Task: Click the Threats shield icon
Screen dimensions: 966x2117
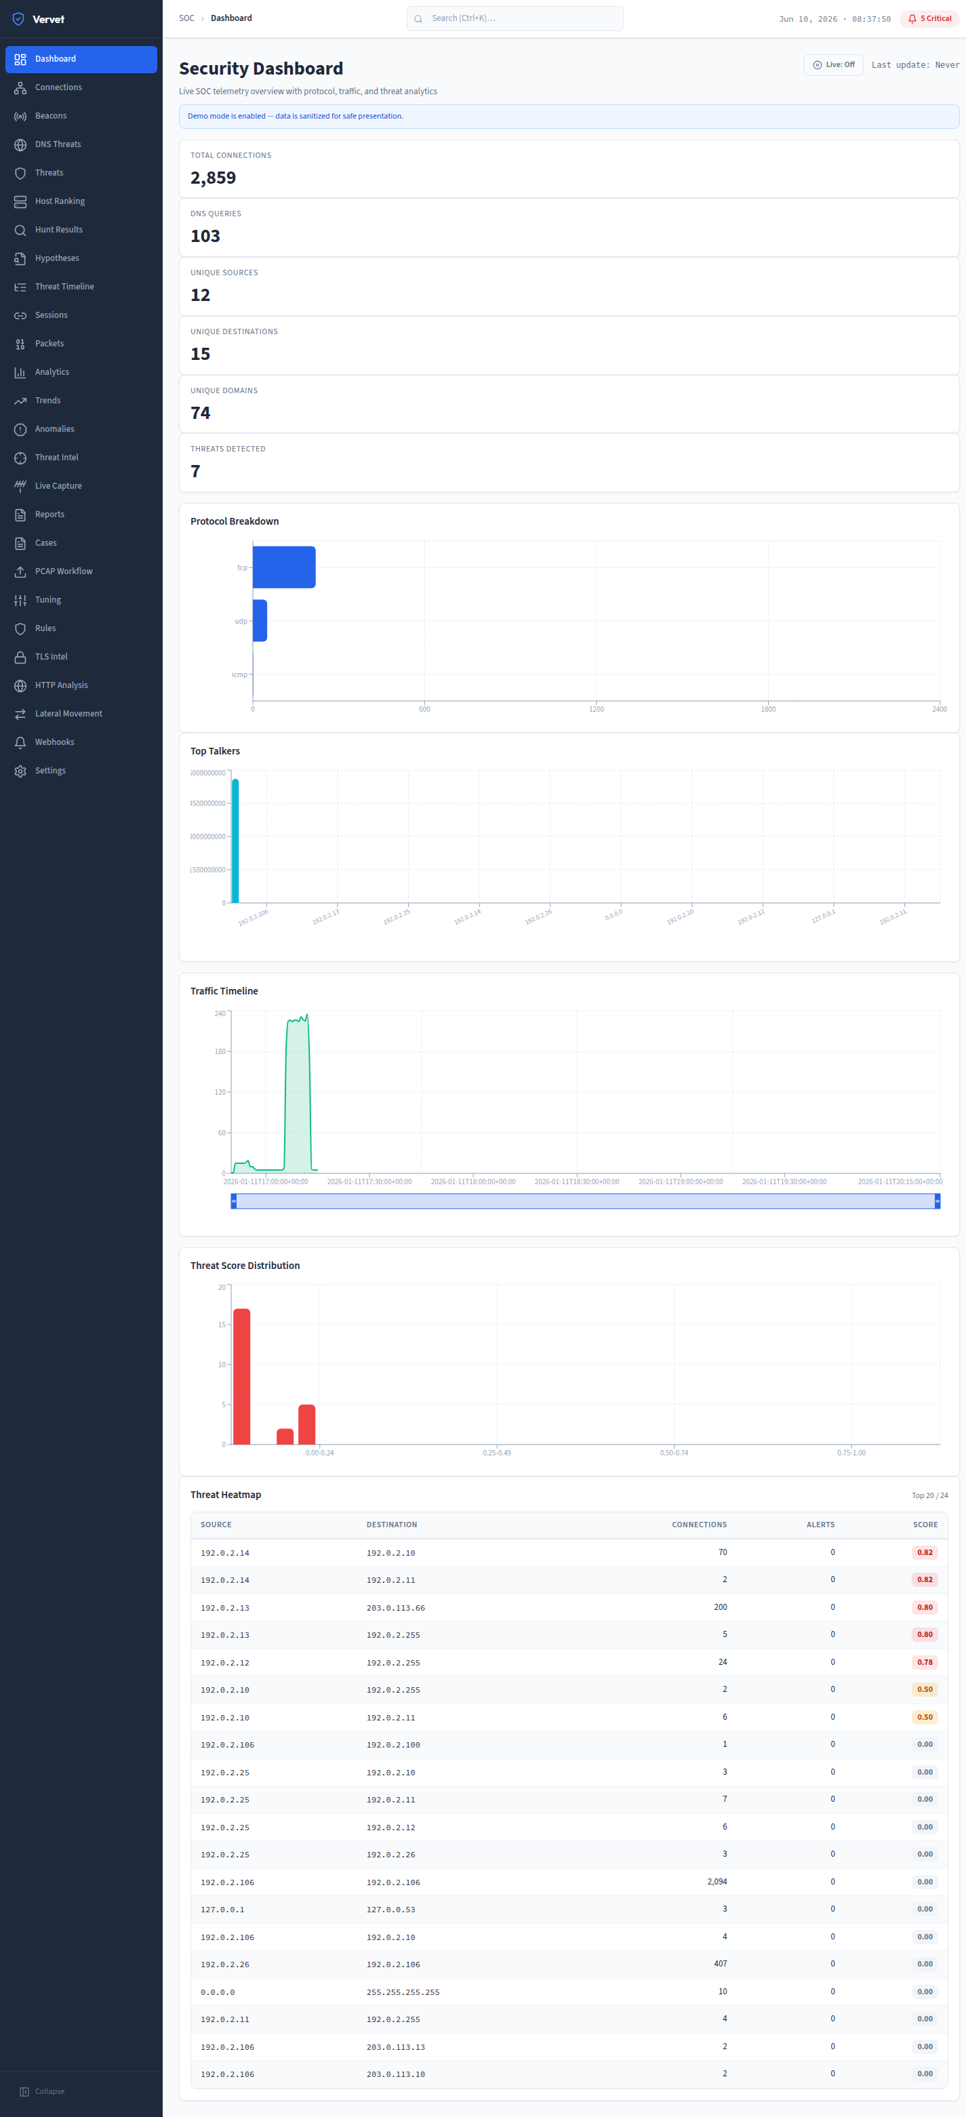Action: coord(20,174)
